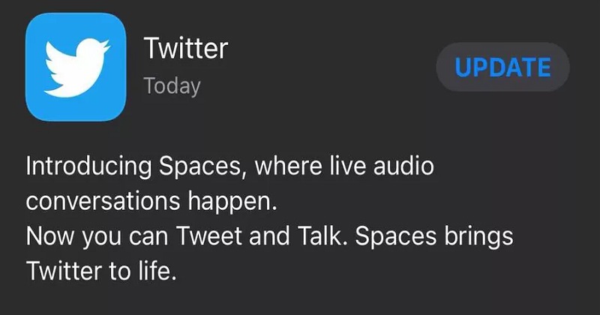Click the word 'Introducing' in the notes
The height and width of the screenshot is (315, 600).
(88, 167)
